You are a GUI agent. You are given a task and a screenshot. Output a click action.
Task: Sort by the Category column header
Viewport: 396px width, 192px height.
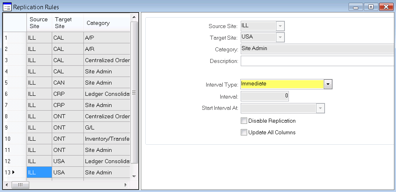106,23
